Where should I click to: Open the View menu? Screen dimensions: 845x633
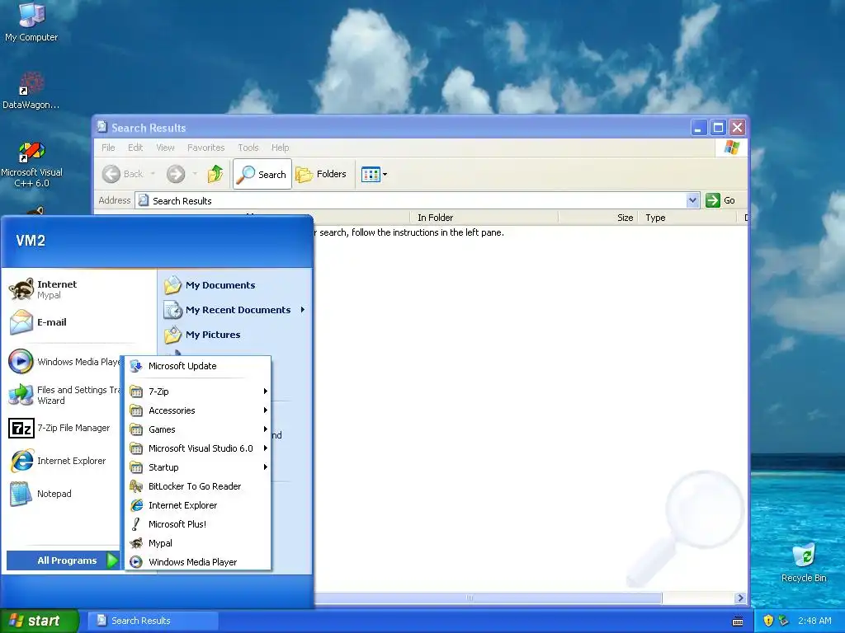[x=165, y=148]
